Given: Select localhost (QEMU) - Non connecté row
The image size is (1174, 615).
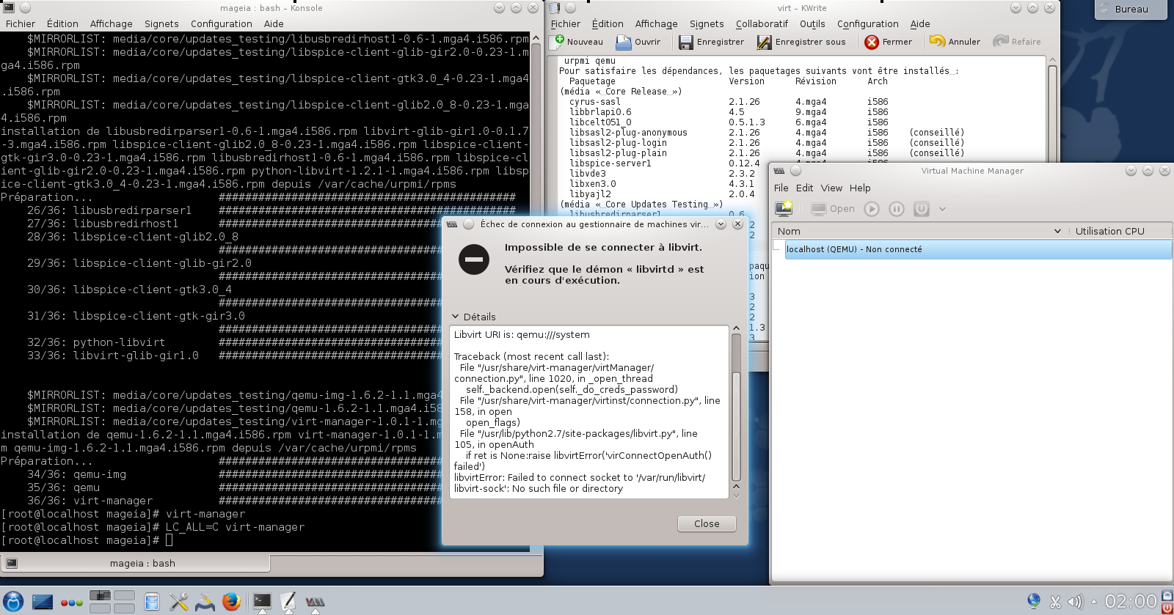Looking at the screenshot, I should click(x=978, y=249).
